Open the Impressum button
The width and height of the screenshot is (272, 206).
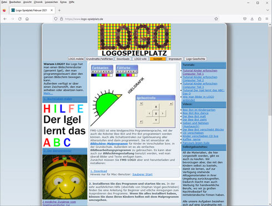tap(175, 59)
